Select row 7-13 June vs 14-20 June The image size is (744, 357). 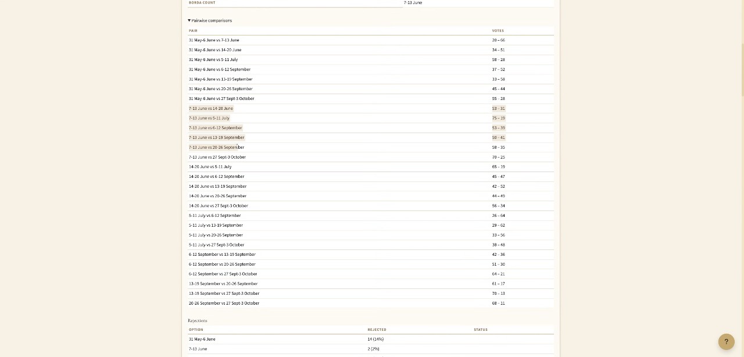point(371,108)
